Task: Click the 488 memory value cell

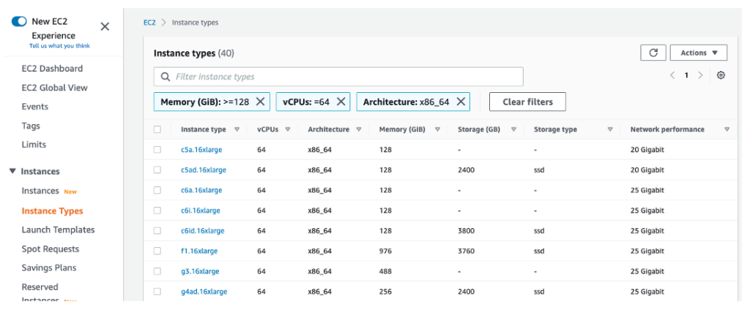Action: click(385, 271)
